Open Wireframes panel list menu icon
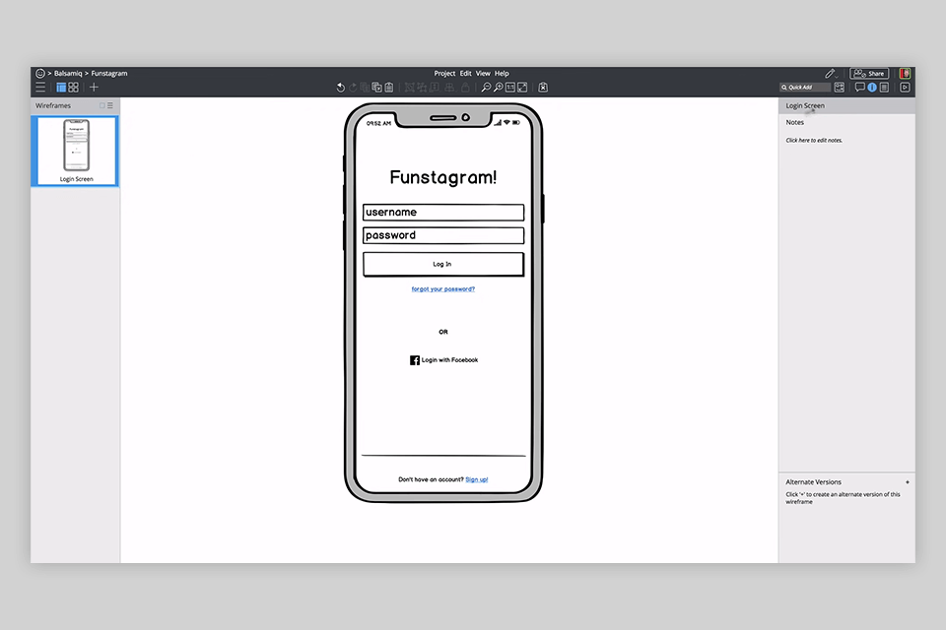 click(109, 105)
